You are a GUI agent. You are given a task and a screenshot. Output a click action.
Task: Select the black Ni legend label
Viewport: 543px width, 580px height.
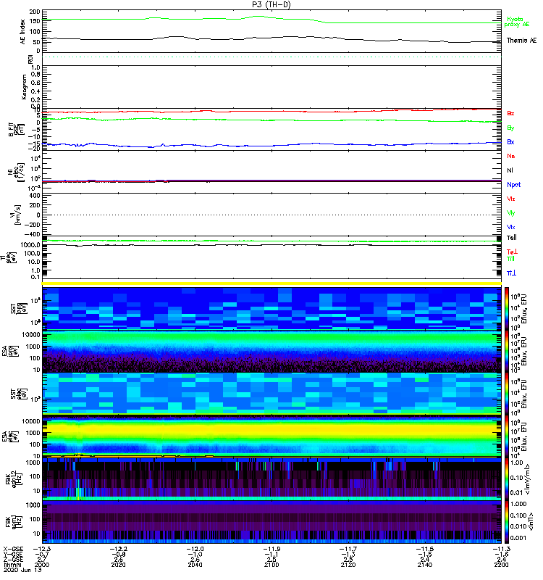point(510,170)
